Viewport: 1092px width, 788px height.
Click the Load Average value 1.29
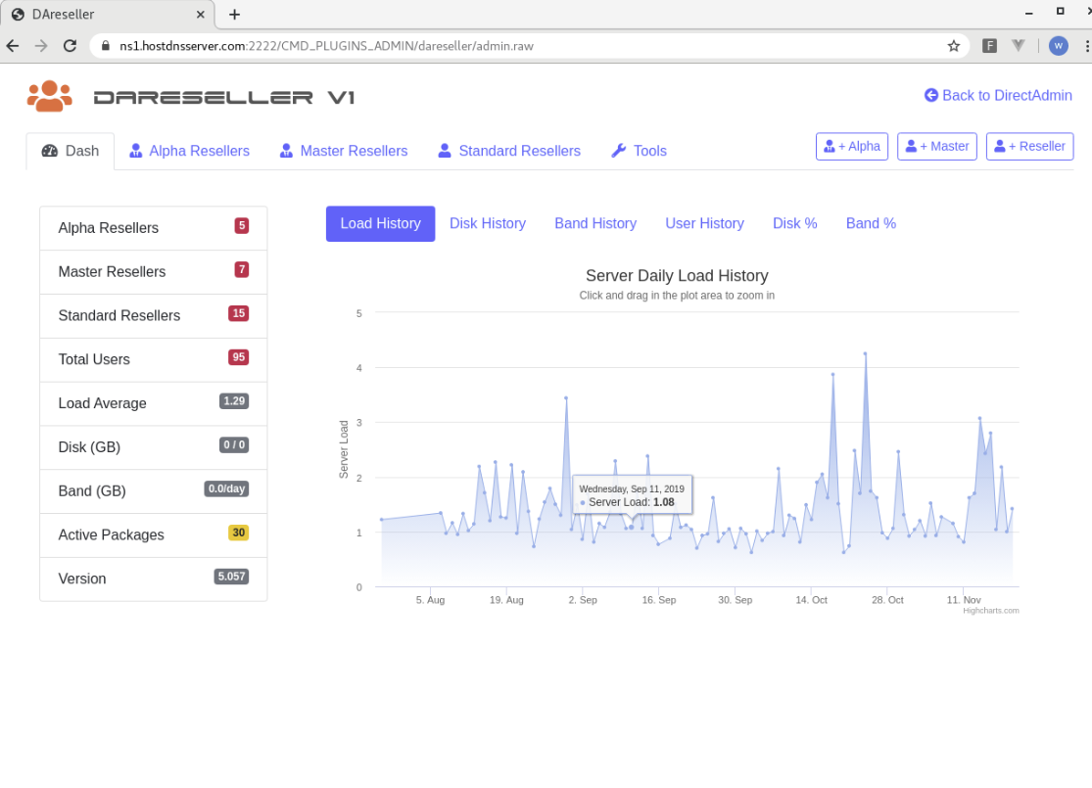pos(234,401)
